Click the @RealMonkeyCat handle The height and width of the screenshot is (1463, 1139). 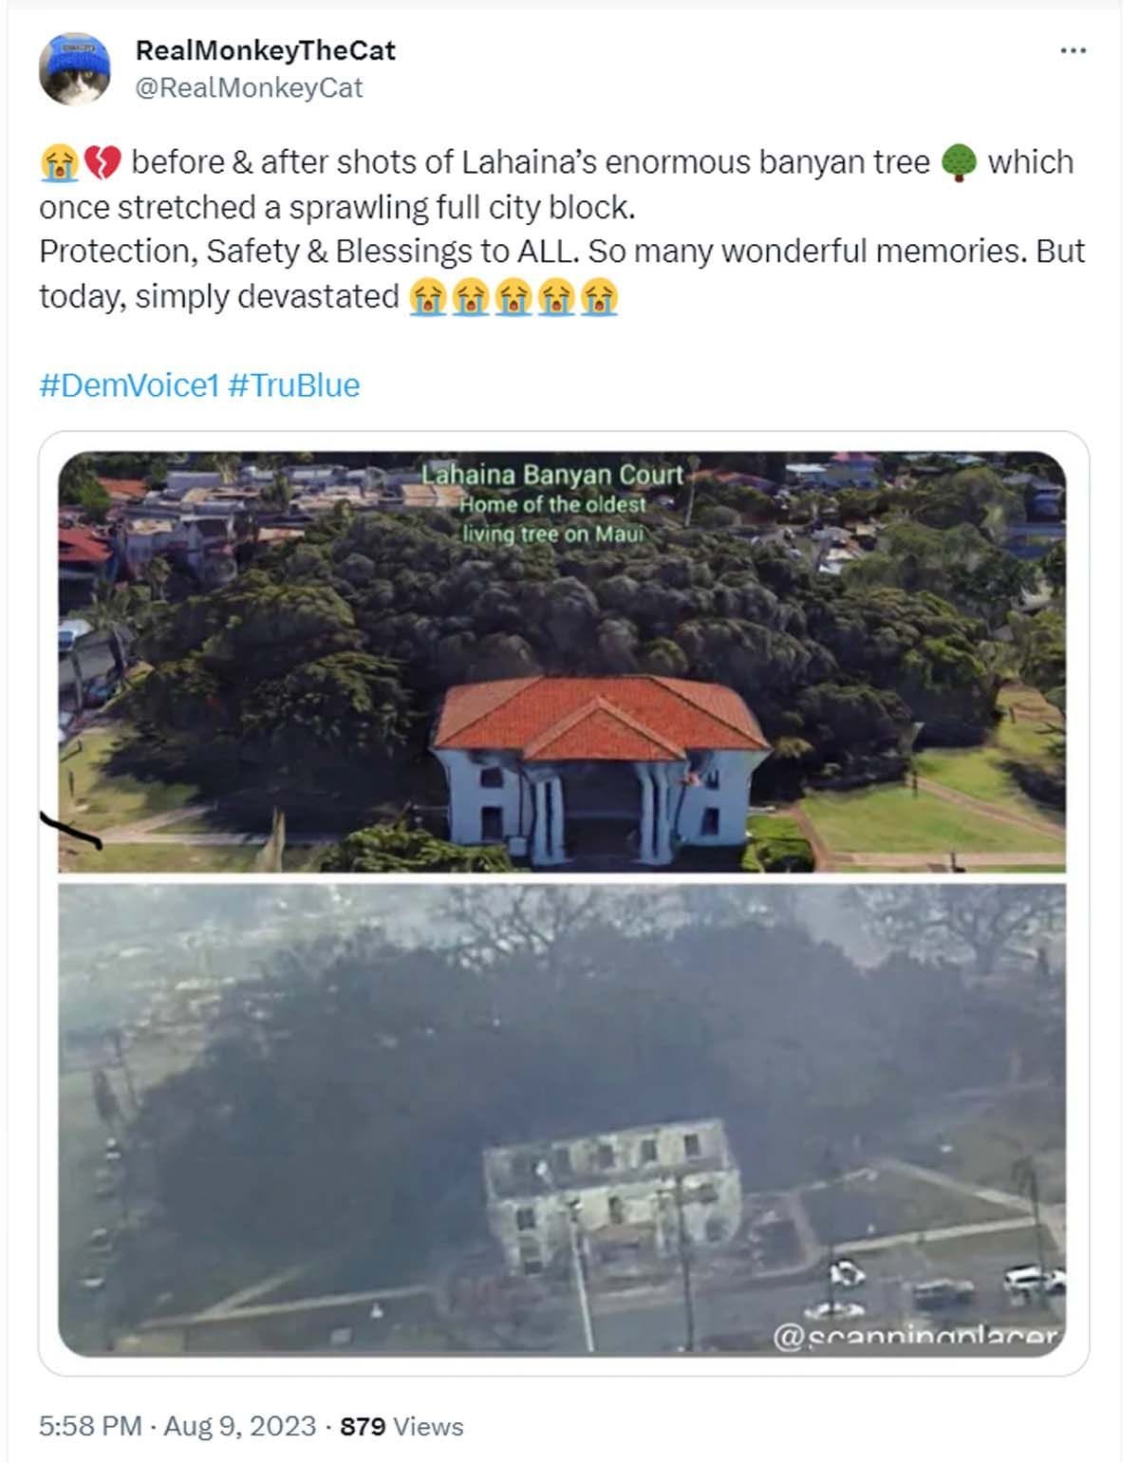tap(249, 88)
